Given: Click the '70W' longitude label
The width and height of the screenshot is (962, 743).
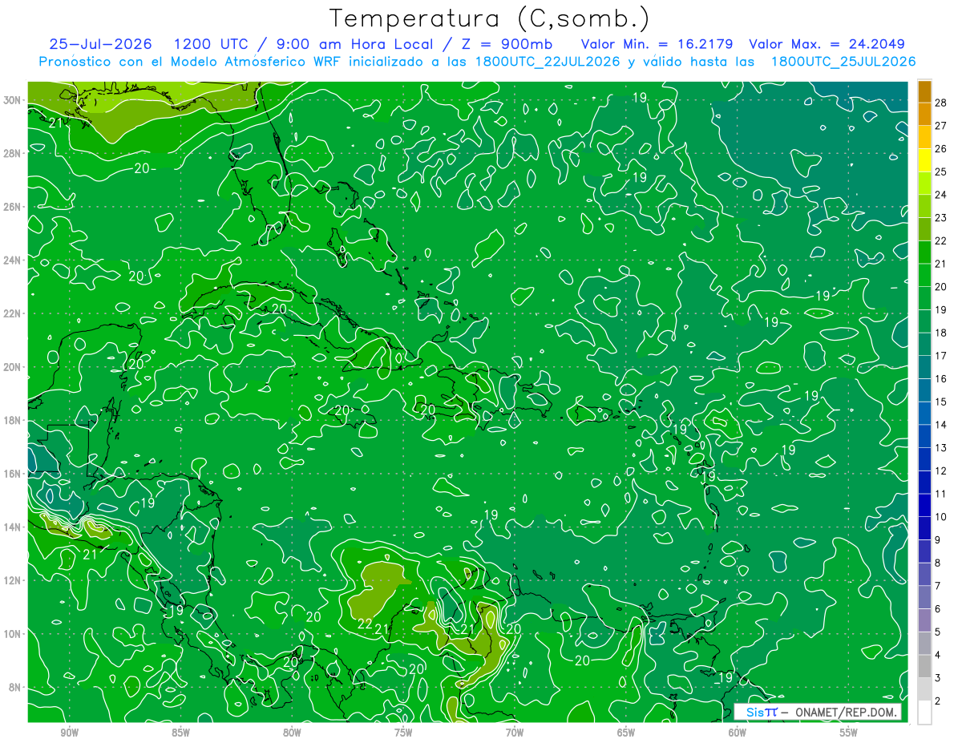Looking at the screenshot, I should tap(515, 733).
